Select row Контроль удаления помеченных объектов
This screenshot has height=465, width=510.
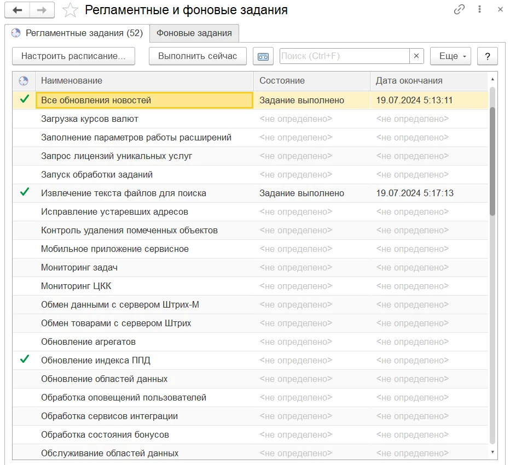click(x=250, y=230)
